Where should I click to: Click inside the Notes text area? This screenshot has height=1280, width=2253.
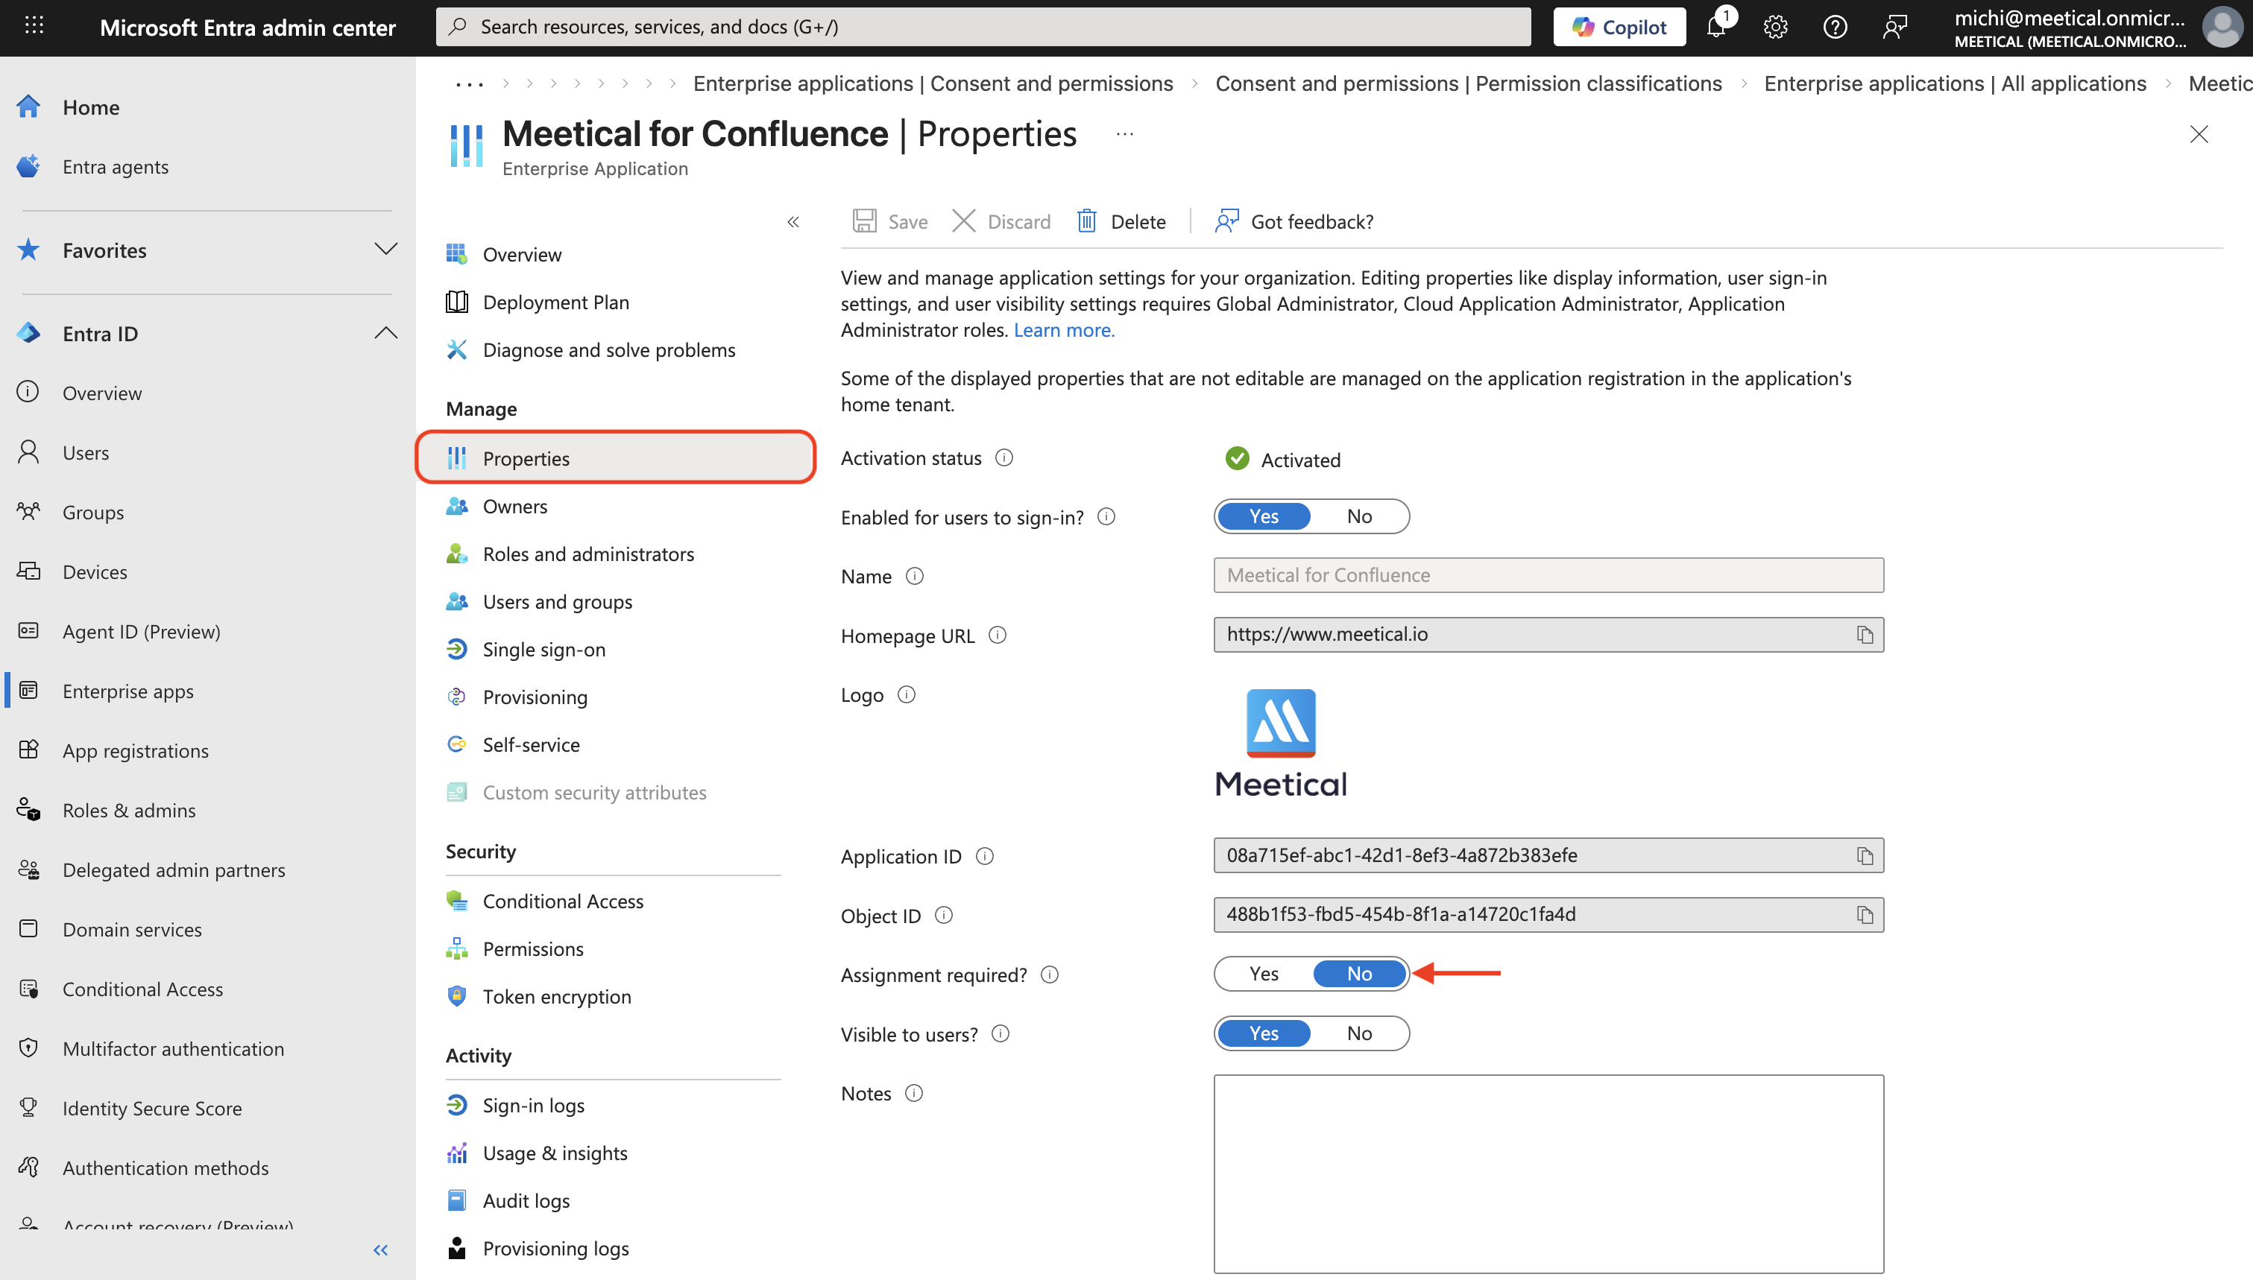tap(1548, 1173)
